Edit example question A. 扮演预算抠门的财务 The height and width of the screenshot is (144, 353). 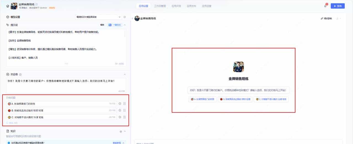point(61,104)
